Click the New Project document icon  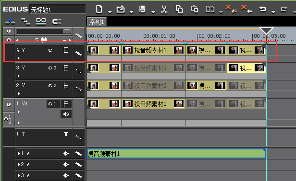[99, 9]
